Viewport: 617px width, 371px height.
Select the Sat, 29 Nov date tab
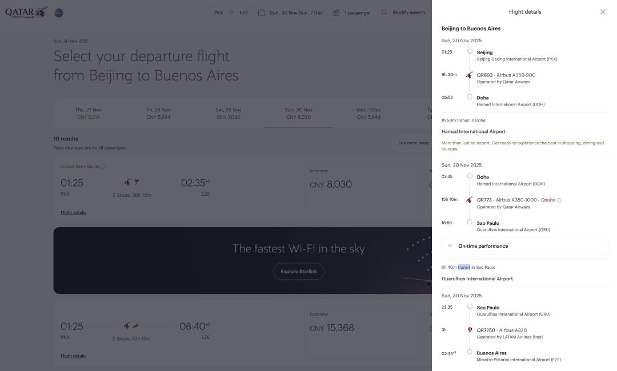(x=229, y=113)
